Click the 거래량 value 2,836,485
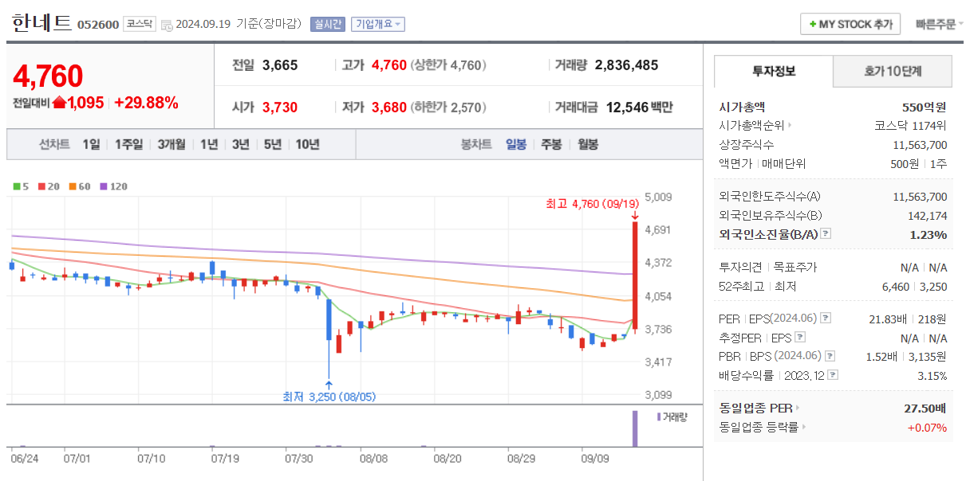Screen dimensions: 966x481 pyautogui.click(x=627, y=65)
